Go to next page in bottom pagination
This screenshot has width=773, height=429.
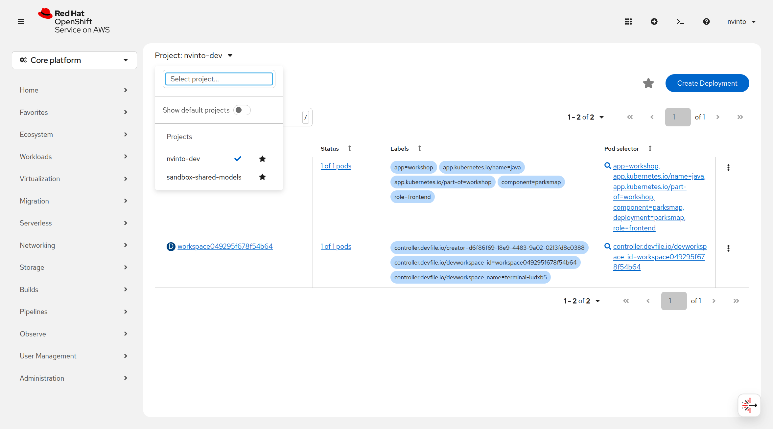[x=714, y=301]
